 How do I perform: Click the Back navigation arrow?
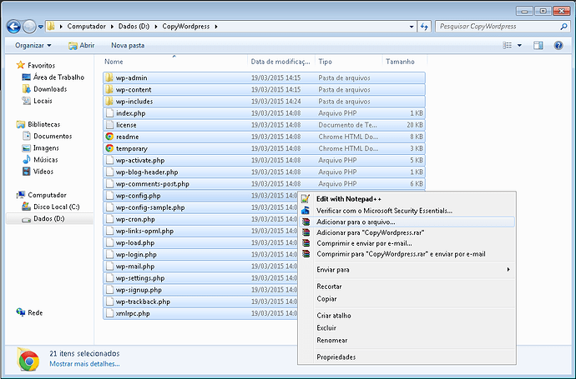tap(14, 27)
